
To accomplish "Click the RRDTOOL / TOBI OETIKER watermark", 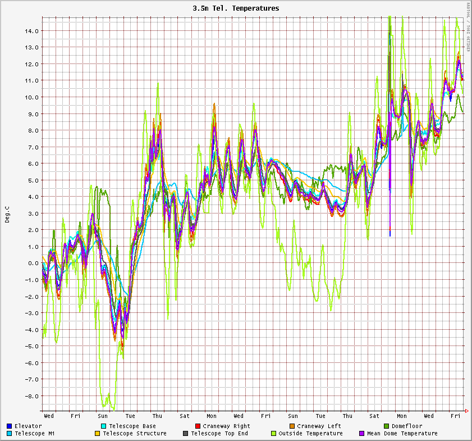I will pos(468,27).
